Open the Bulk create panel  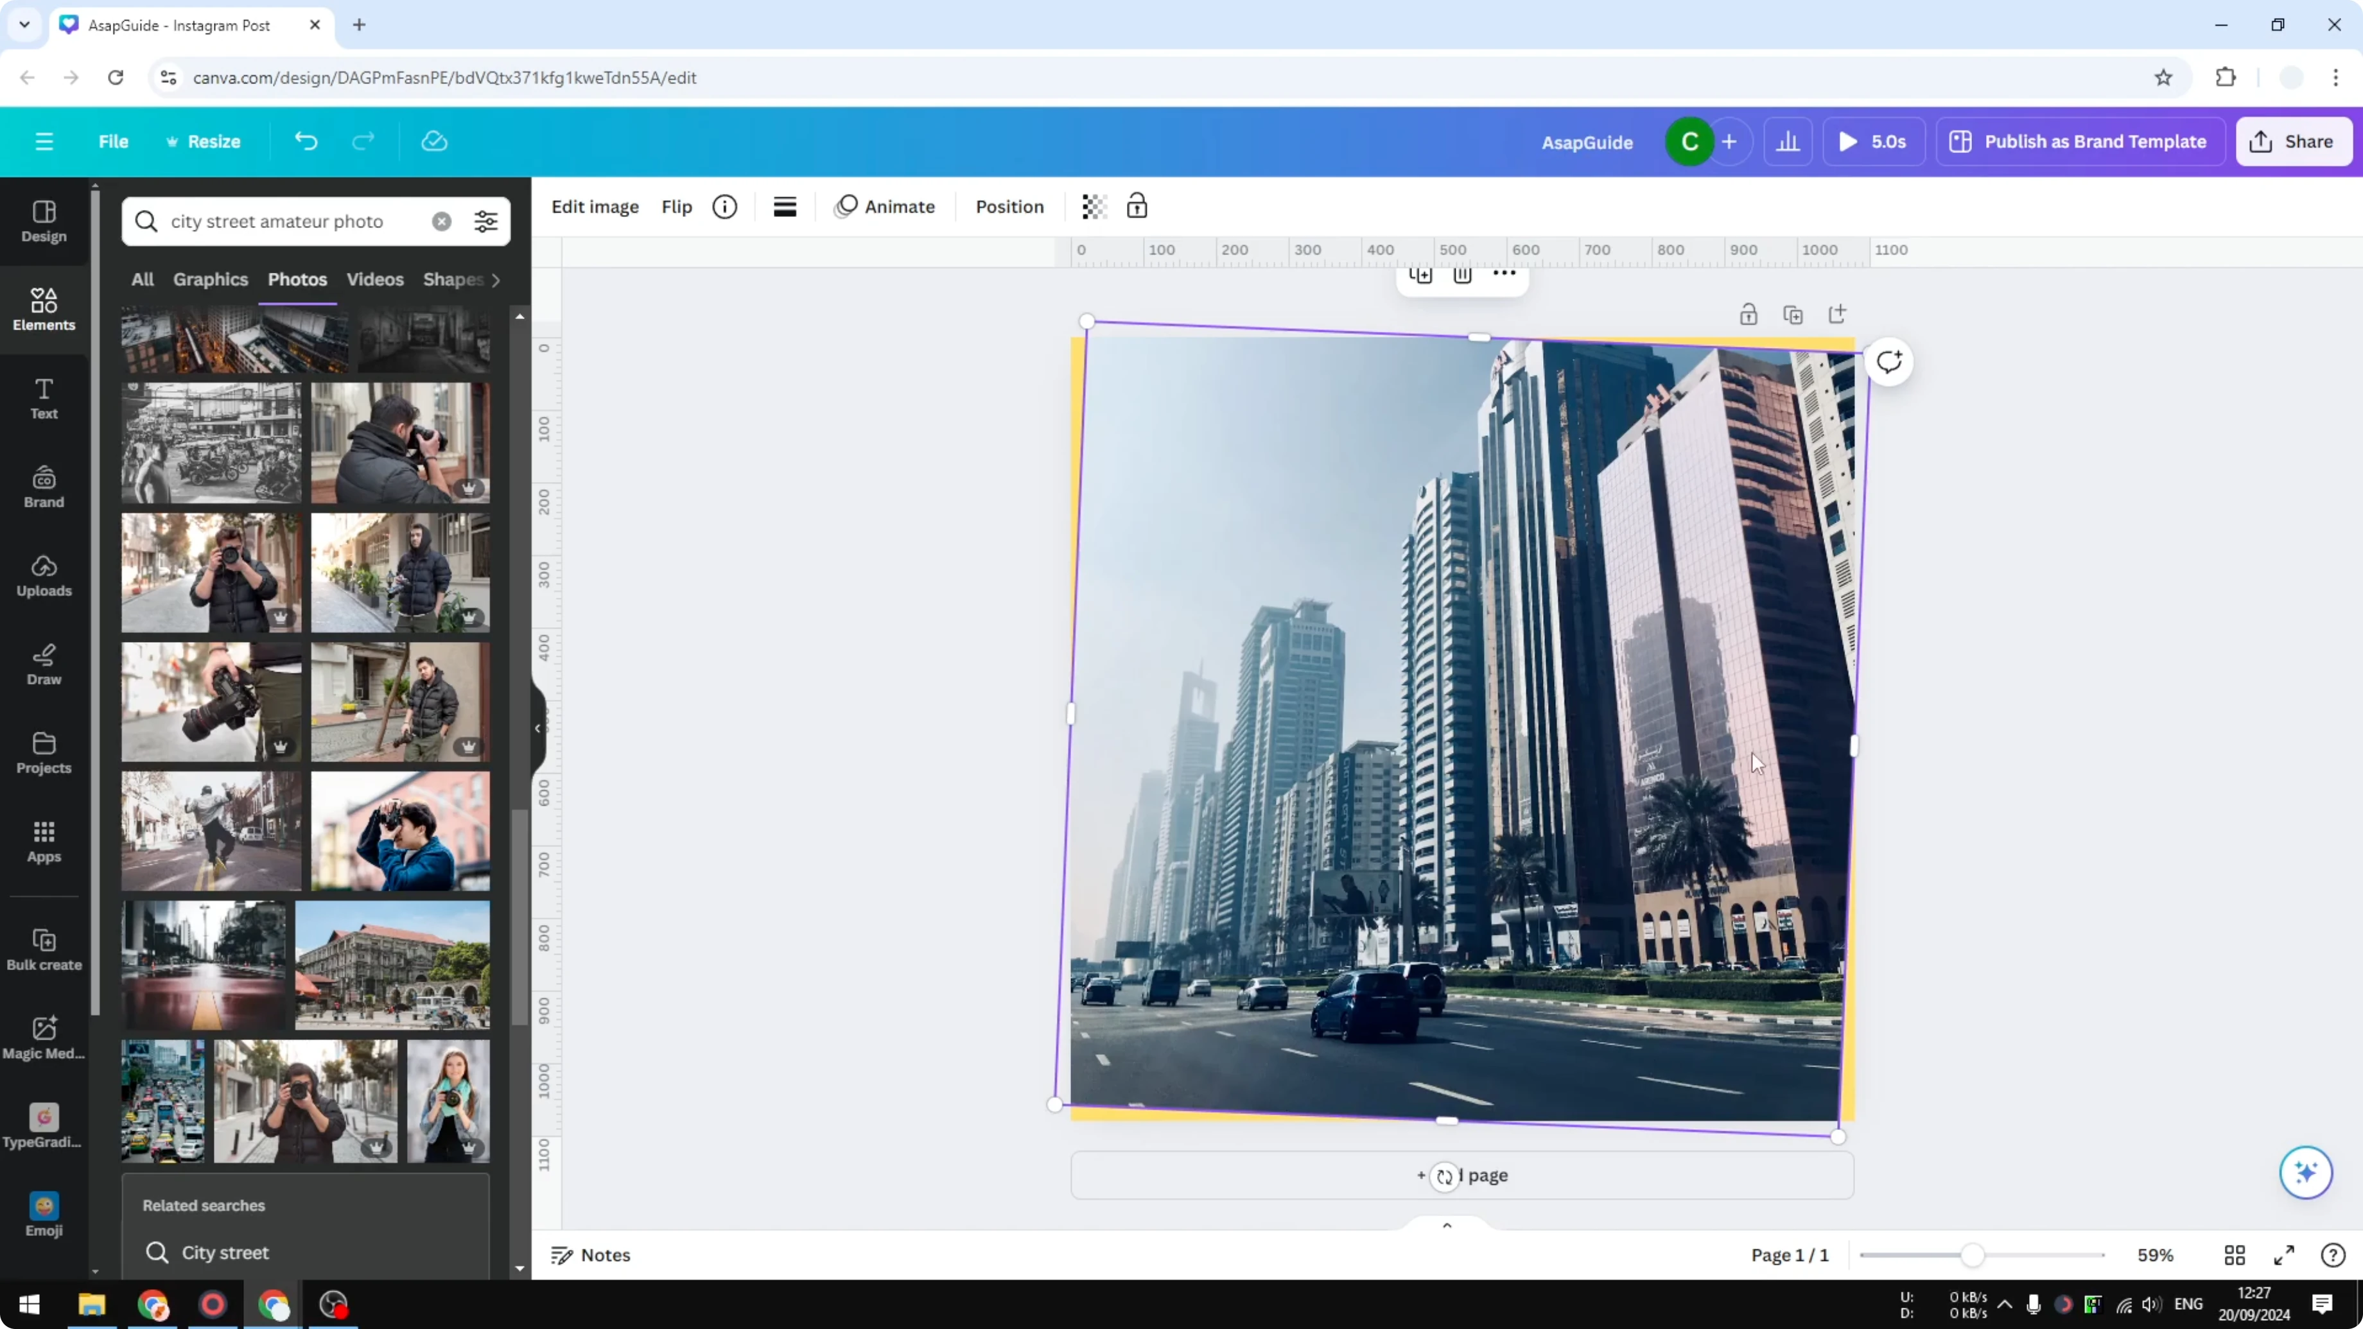[x=44, y=950]
